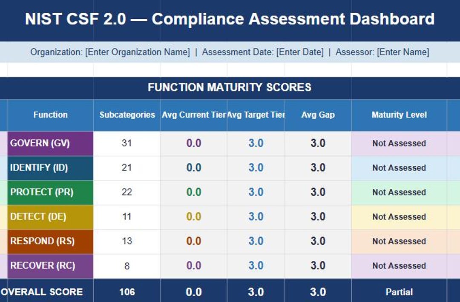Click RESPOND maturity level Not Assessed
The width and height of the screenshot is (460, 302).
[x=399, y=242]
